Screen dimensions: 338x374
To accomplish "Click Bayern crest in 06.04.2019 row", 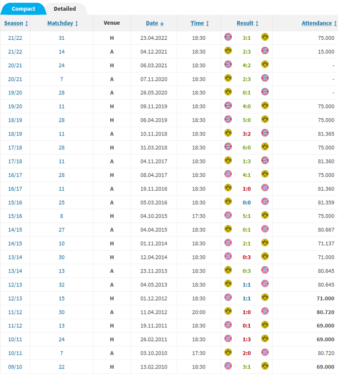I will (228, 119).
